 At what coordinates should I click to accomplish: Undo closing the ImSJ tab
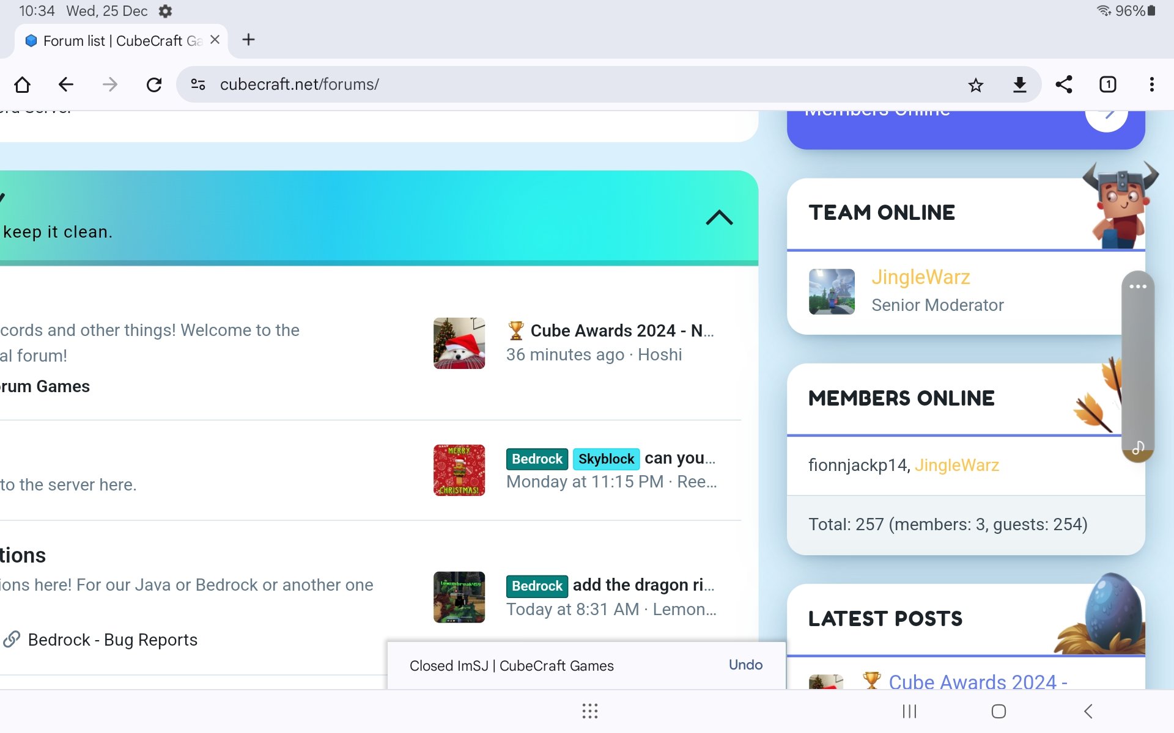(x=745, y=665)
